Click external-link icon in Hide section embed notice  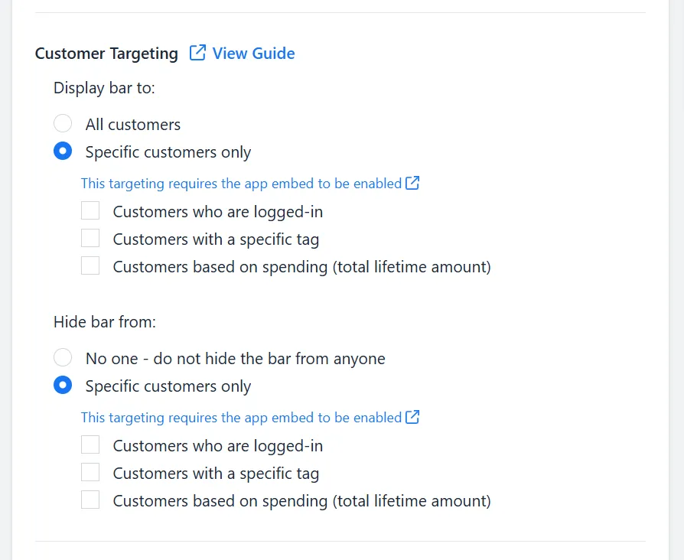412,417
